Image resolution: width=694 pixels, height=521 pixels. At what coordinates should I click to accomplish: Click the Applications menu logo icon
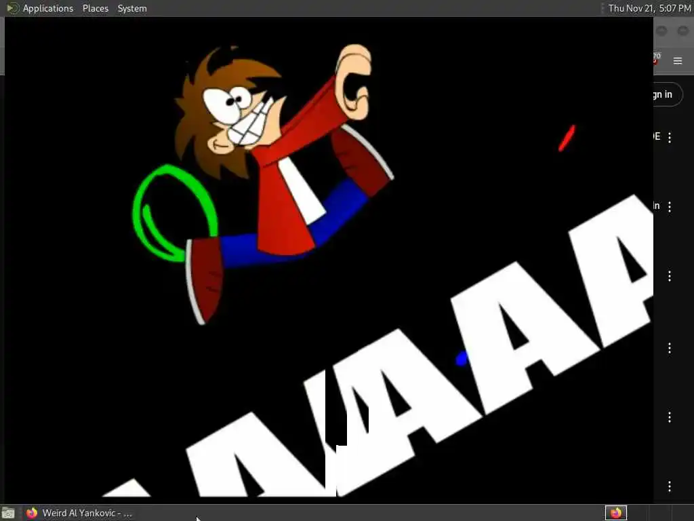(x=12, y=8)
